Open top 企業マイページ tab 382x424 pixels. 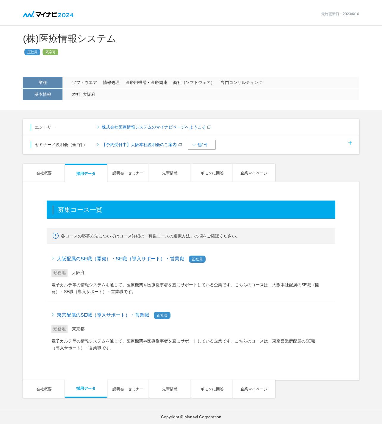click(254, 173)
